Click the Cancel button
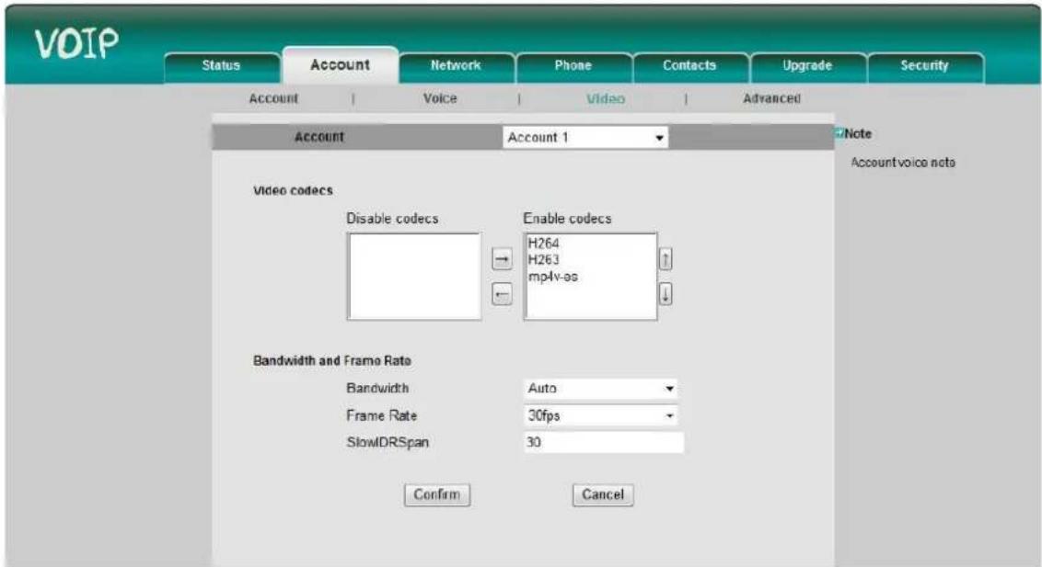The height and width of the screenshot is (567, 1042). (603, 494)
